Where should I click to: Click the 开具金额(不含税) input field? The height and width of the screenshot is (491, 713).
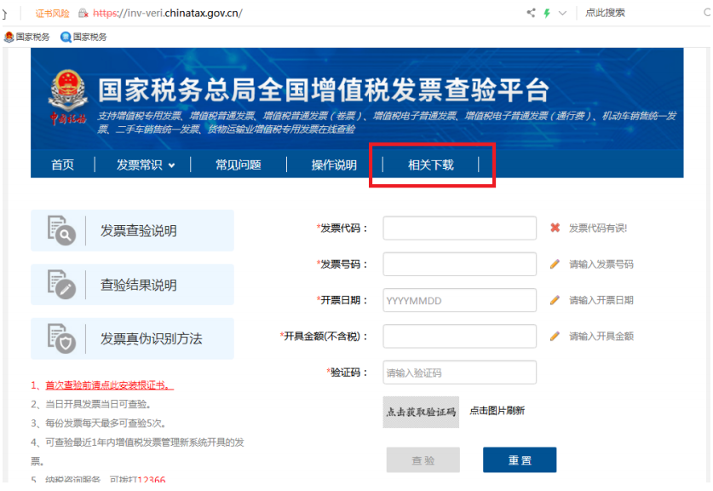click(x=460, y=336)
